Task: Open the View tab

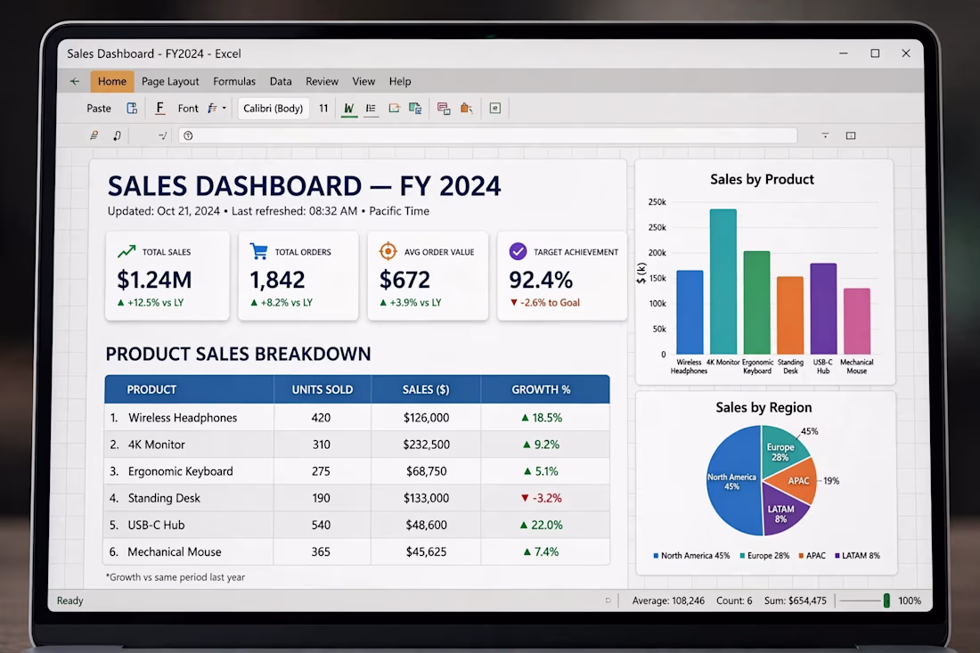Action: (x=363, y=81)
